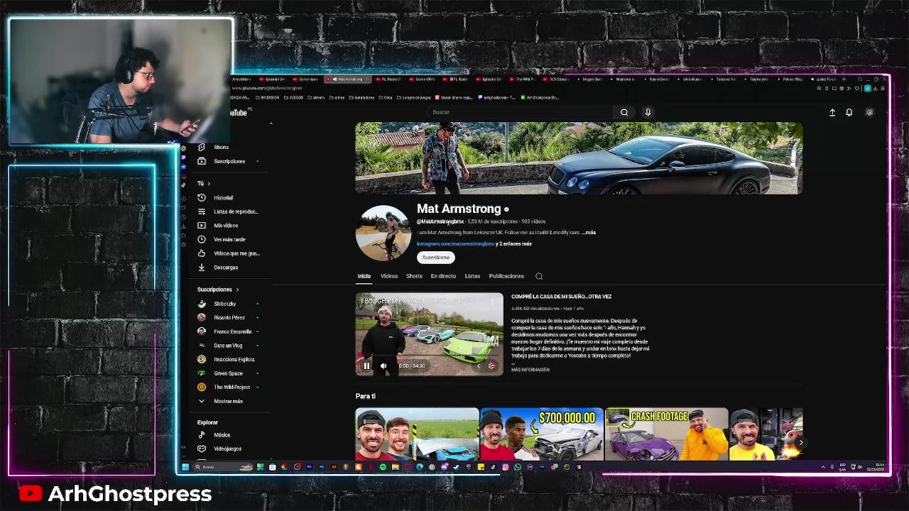This screenshot has height=511, width=909.
Task: Open Videos que me gustan
Action: (236, 253)
